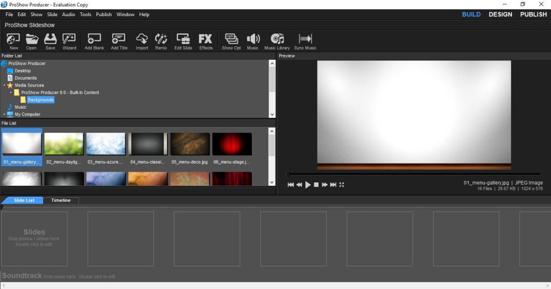Collapse ProShow Producer 9.0 Built-In Content folder
551x289 pixels.
tap(11, 93)
